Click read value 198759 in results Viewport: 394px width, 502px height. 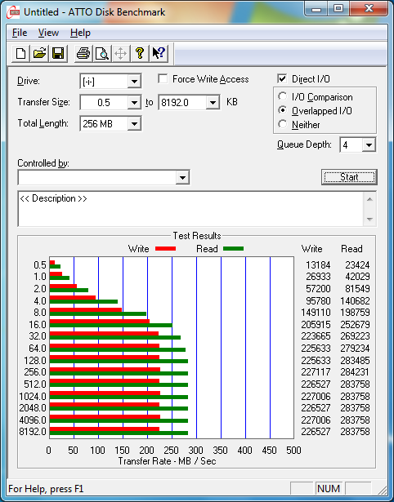point(355,313)
